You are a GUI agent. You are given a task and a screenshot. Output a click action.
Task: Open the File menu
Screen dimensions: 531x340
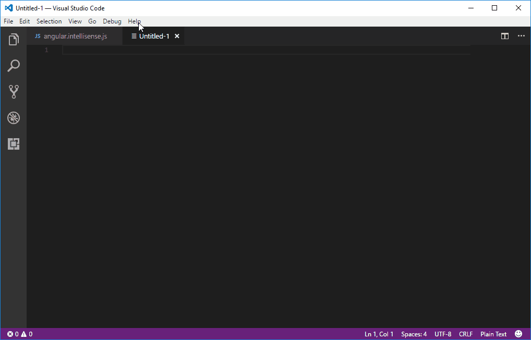tap(8, 21)
